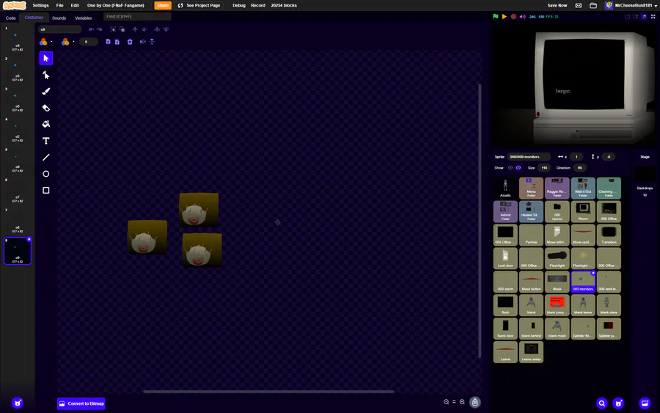Select the Eraser tool
Screen dimensions: 660x413
(46, 108)
